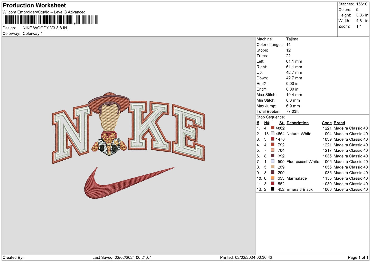Click 'Page 1 of 1' in footer
Viewport: 371px width, 262px height.
tap(358, 257)
